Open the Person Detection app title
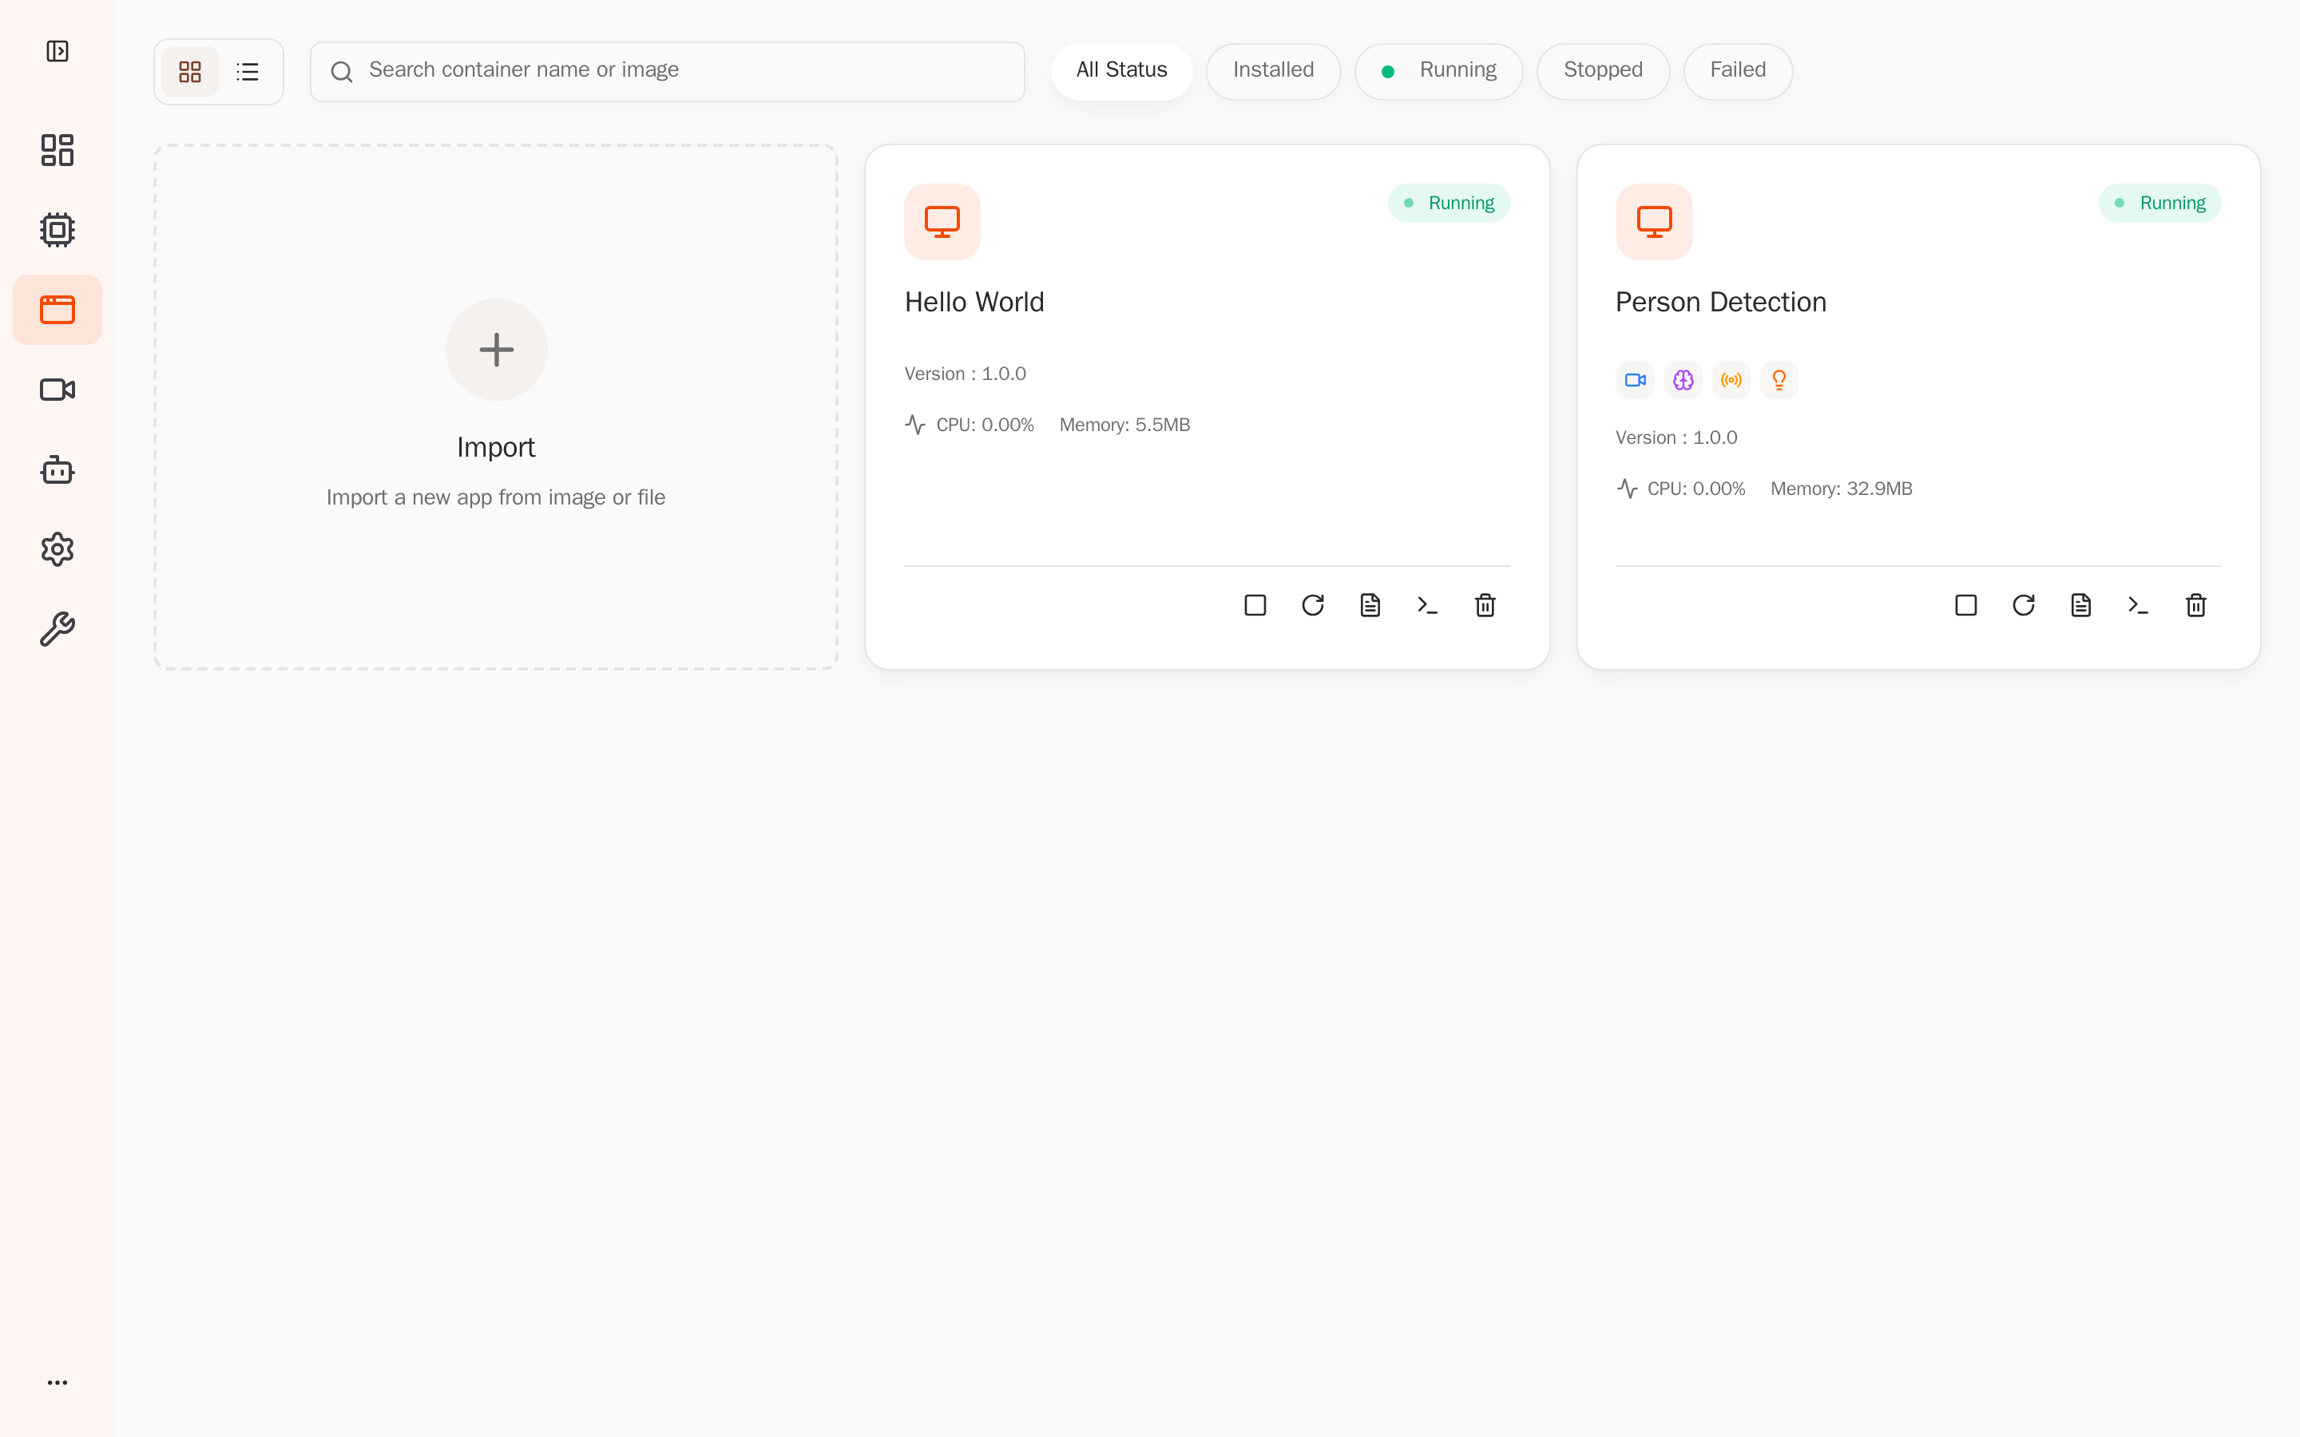Screen dimensions: 2300x1437 [x=1721, y=303]
